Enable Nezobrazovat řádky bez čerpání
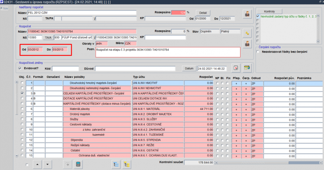324x170 pixels. pyautogui.click(x=258, y=52)
